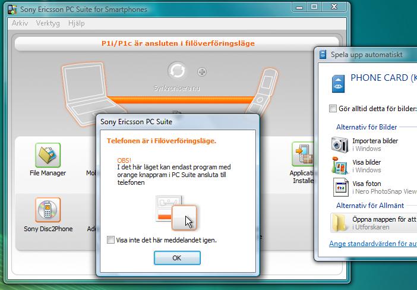The image size is (417, 290).
Task: Click the P1i/P1c connection status banner
Action: [x=177, y=43]
